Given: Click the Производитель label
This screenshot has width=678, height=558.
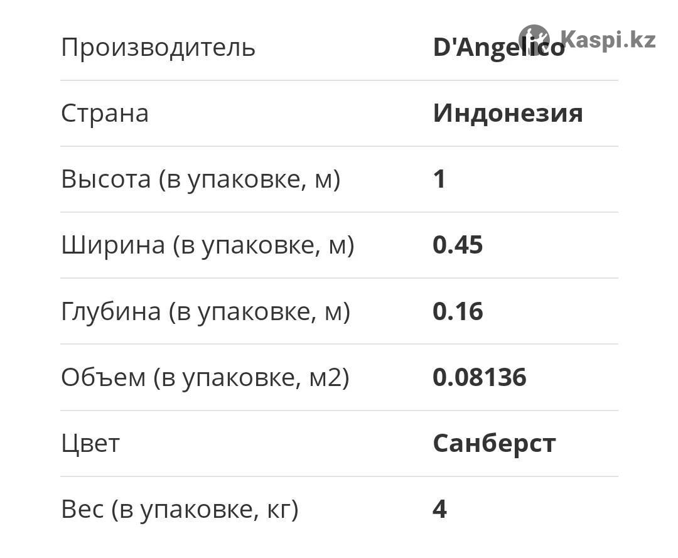Looking at the screenshot, I should 158,48.
